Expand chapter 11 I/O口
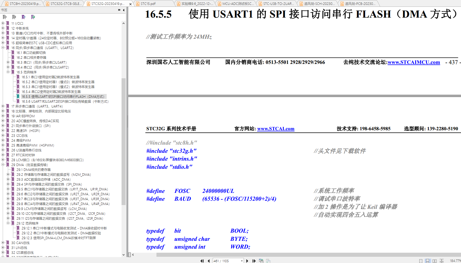Screen dimensions: 461x263 [3, 23]
